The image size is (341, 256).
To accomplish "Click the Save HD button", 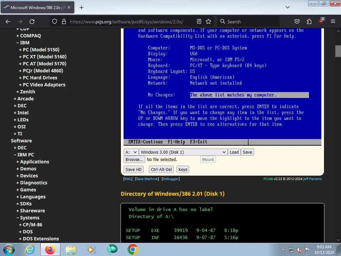I will 133,170.
